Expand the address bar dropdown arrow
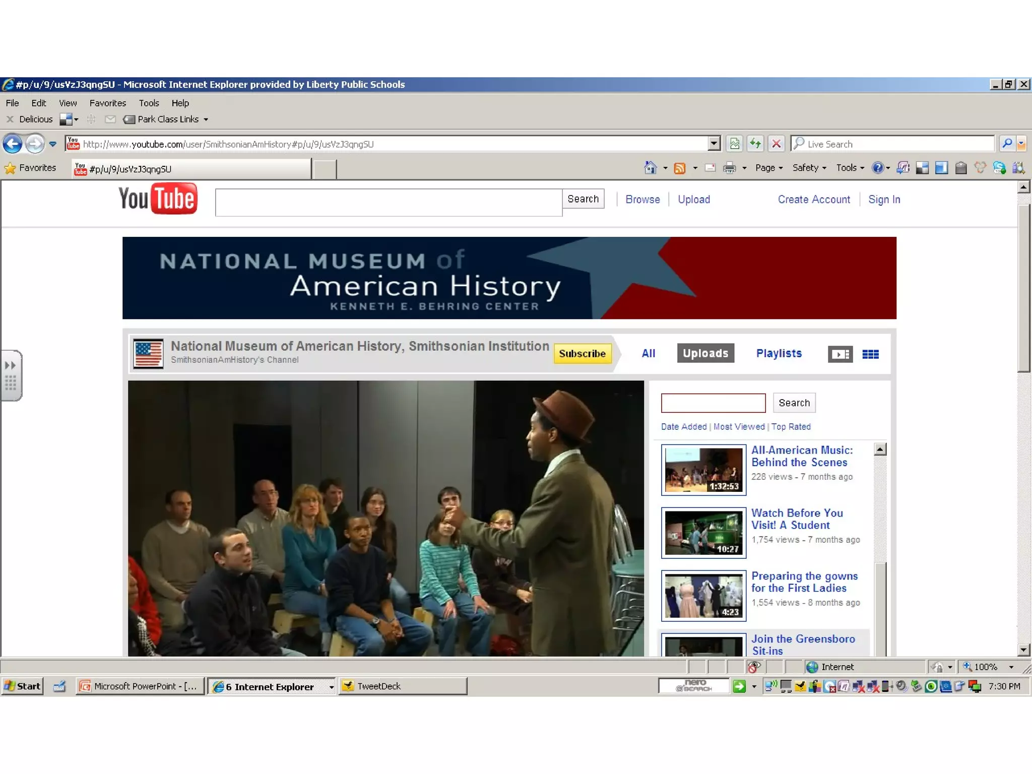Image resolution: width=1032 pixels, height=774 pixels. pyautogui.click(x=714, y=144)
